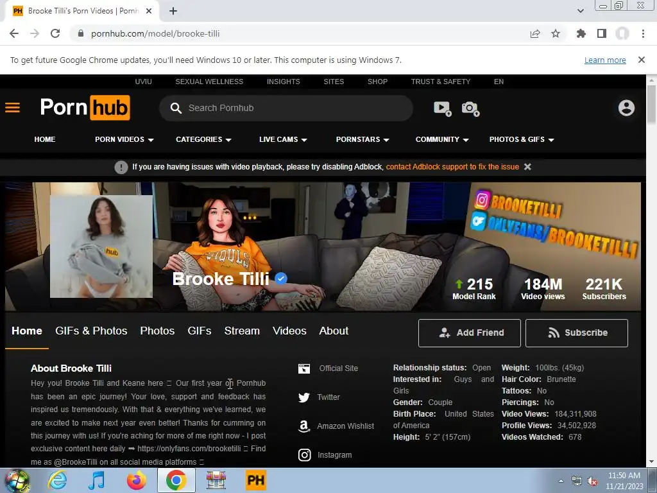Open the SEXUAL WELLNESS top link

tap(209, 82)
